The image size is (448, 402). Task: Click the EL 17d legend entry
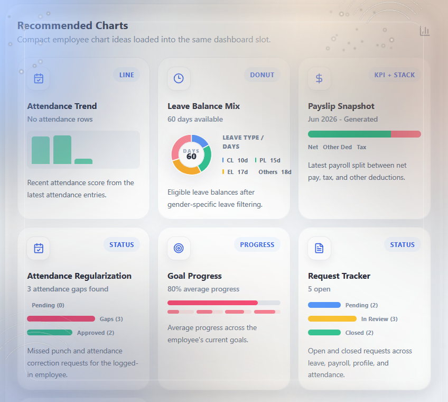pyautogui.click(x=235, y=172)
